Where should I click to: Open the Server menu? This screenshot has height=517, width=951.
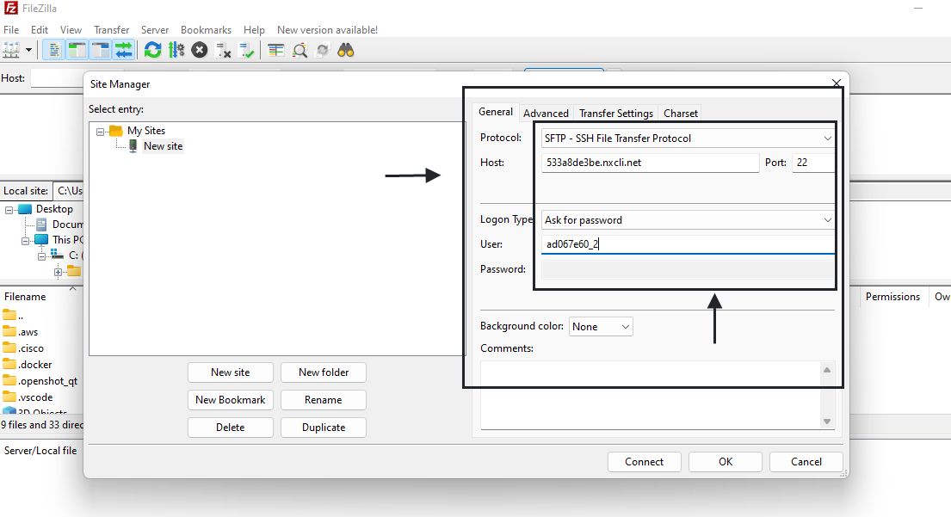click(155, 30)
